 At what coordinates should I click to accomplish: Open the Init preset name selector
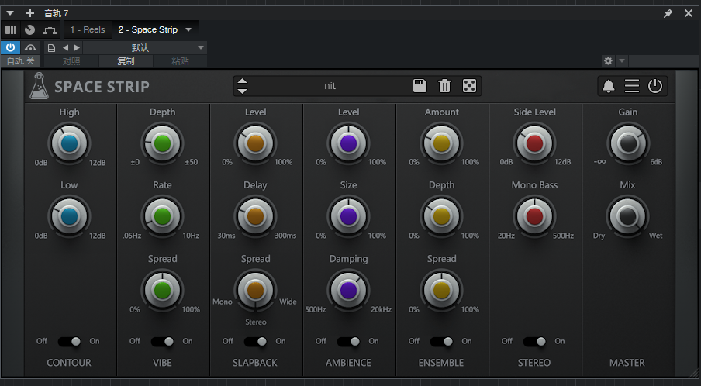point(329,86)
